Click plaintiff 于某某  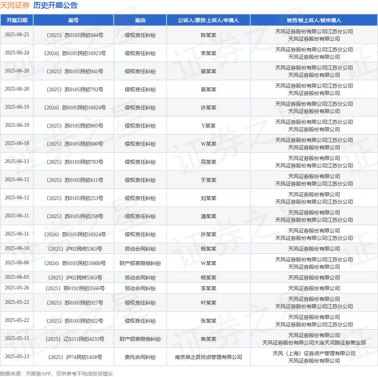point(209,180)
